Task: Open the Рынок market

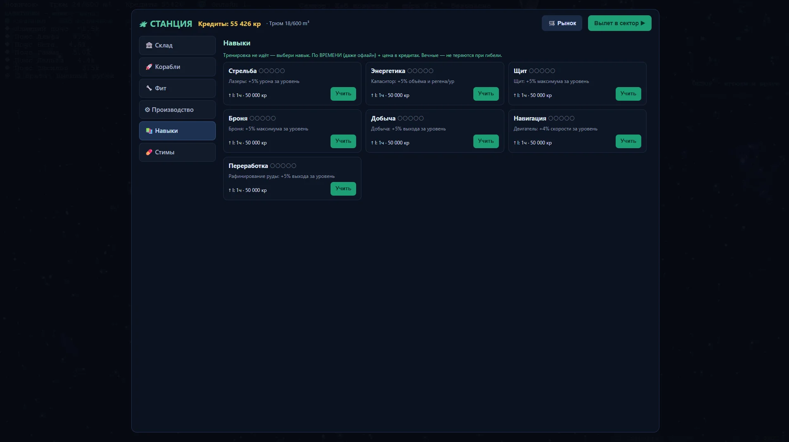Action: pos(562,23)
